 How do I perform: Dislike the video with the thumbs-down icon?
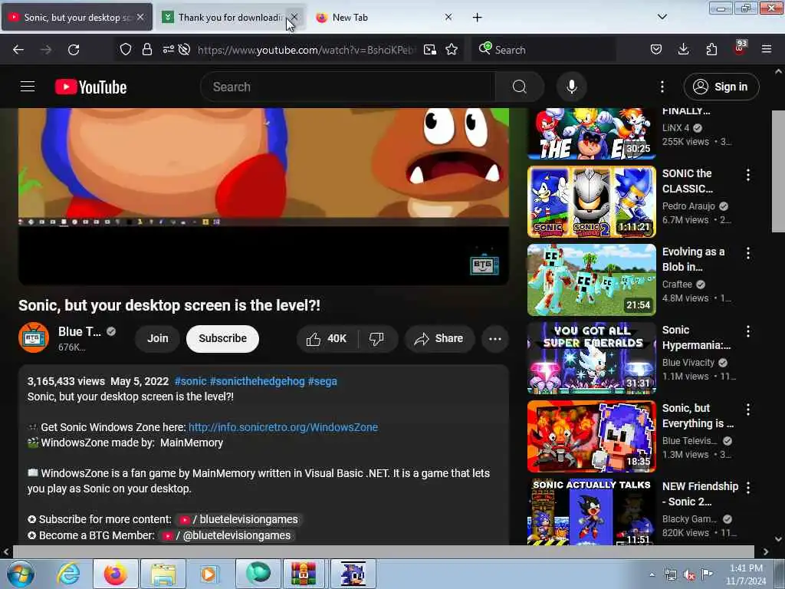(377, 338)
